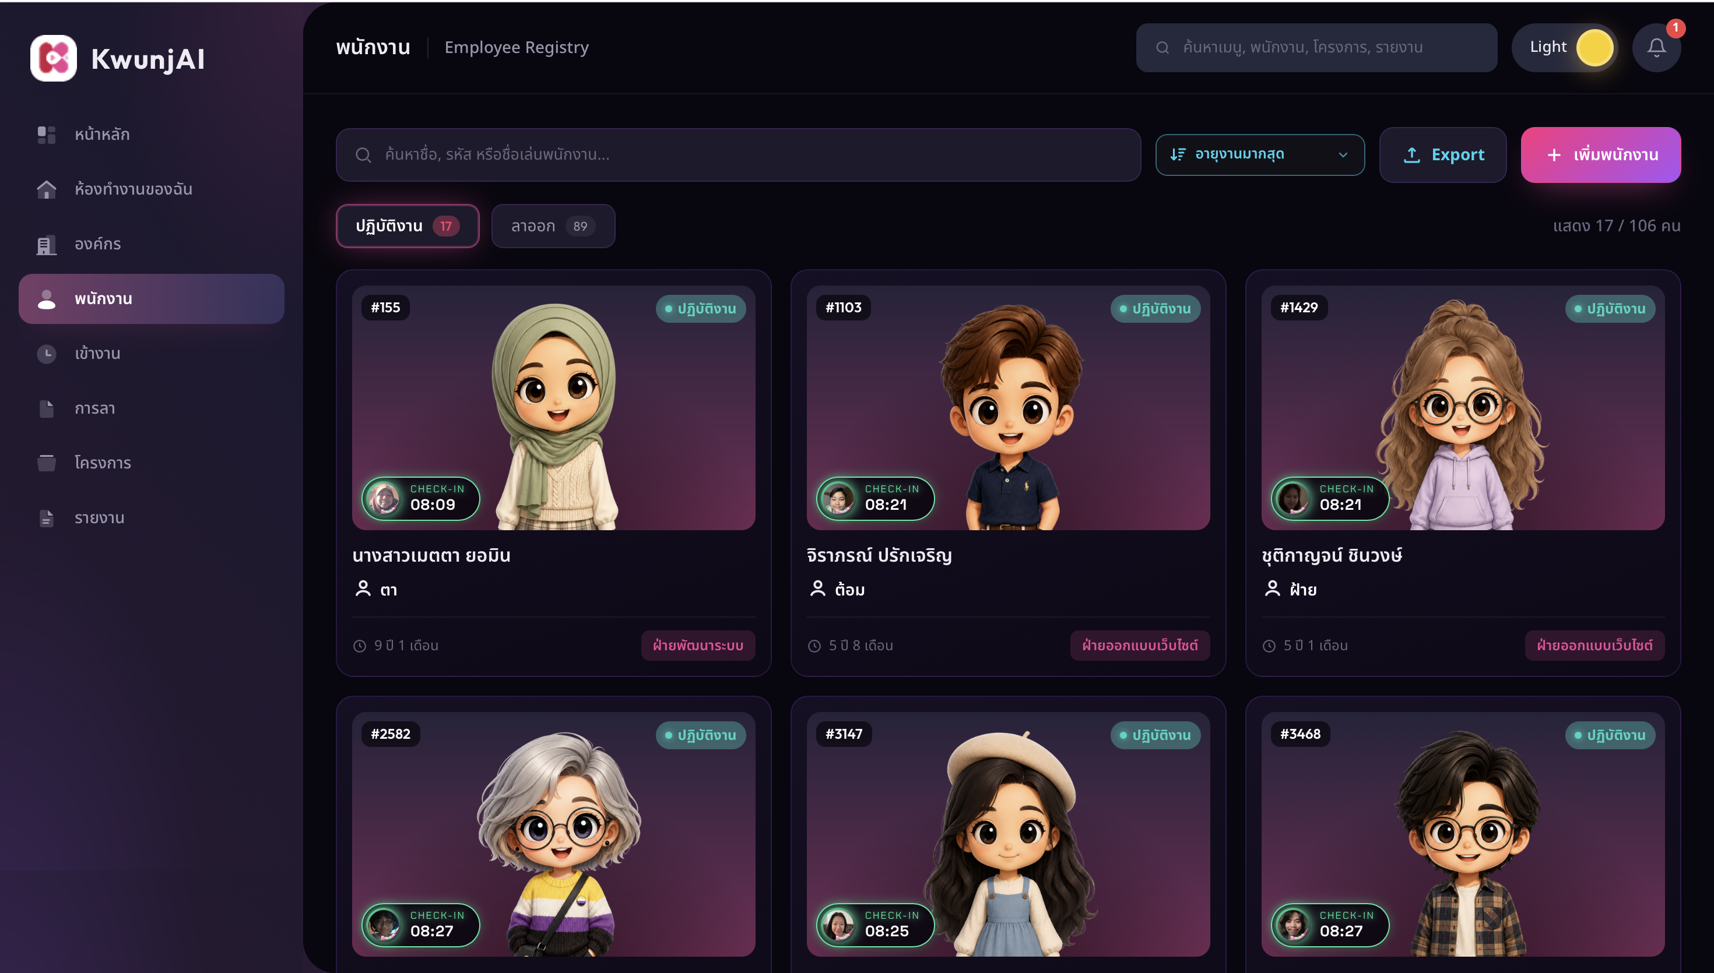
Task: Click the องค์กร building icon
Action: 46,244
